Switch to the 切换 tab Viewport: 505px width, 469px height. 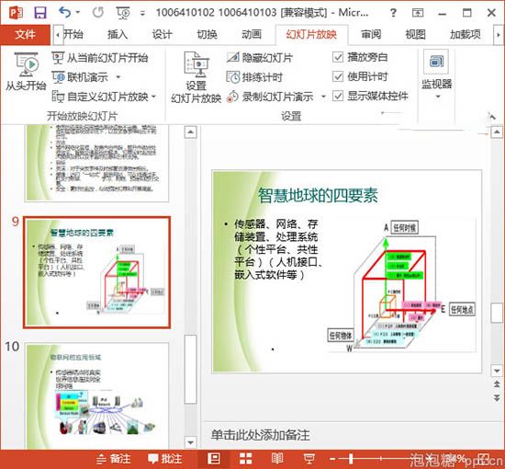207,34
